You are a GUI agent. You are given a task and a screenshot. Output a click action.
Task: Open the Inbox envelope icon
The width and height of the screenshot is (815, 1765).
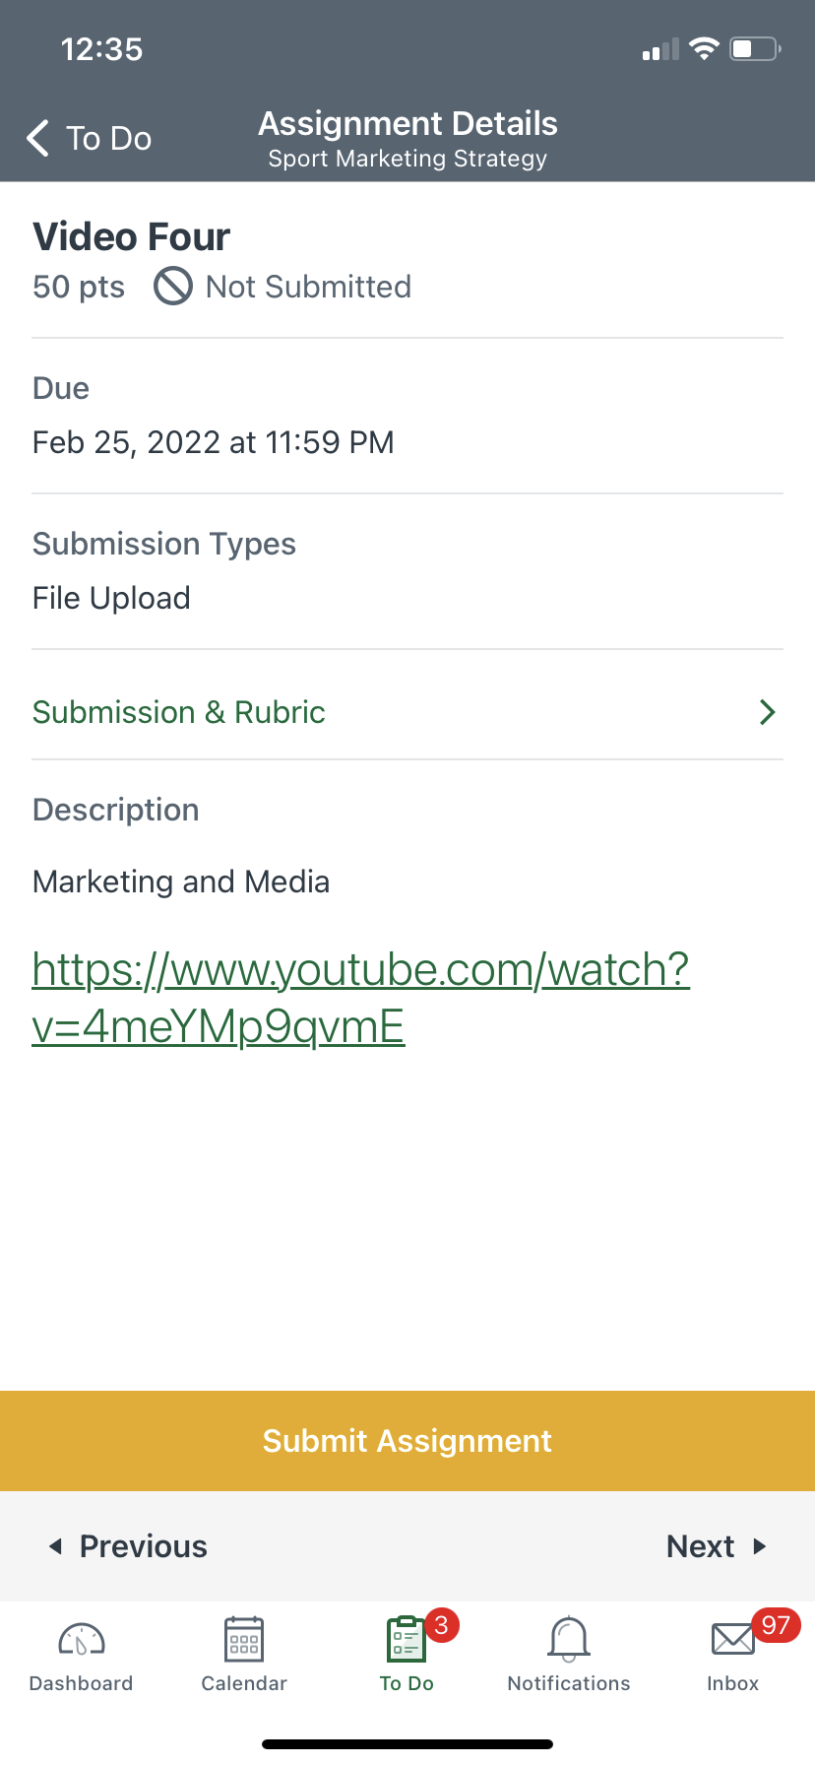coord(732,1641)
